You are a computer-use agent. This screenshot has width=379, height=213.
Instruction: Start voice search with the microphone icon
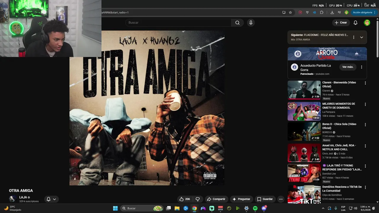click(x=251, y=22)
